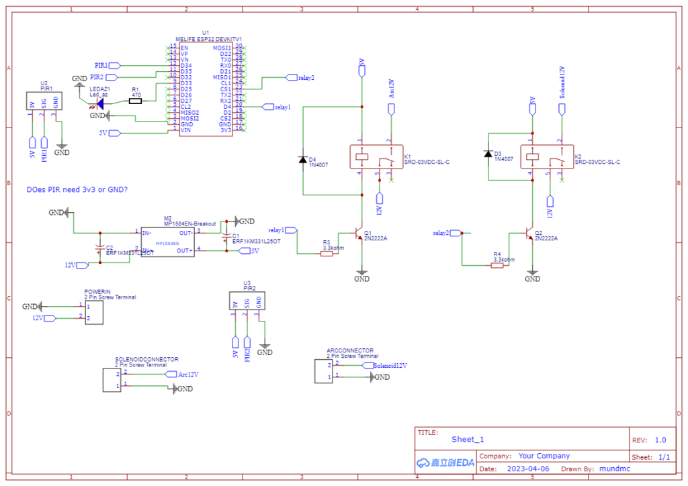Click the blue LEDAZ1 LED symbol
688x486 pixels.
pyautogui.click(x=99, y=104)
